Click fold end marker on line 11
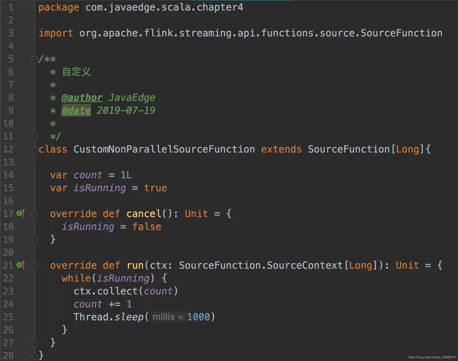The width and height of the screenshot is (458, 361). click(35, 136)
